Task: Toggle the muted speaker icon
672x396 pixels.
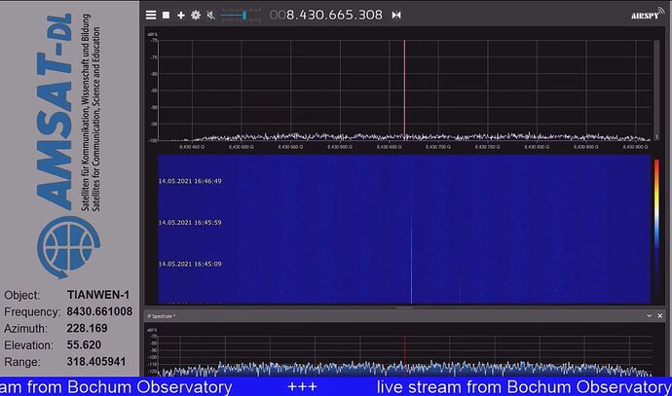Action: click(x=211, y=16)
